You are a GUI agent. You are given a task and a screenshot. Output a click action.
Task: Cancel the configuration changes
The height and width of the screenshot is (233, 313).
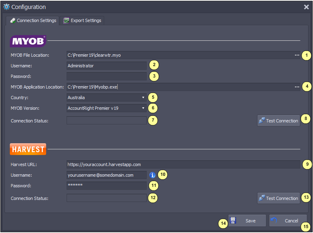[288, 221]
